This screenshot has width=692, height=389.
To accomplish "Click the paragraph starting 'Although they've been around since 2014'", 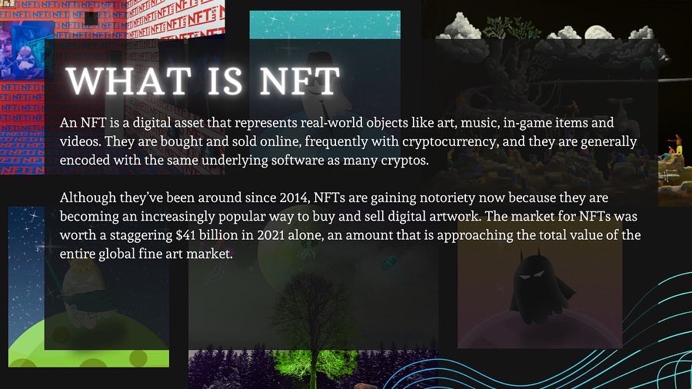I will pos(350,225).
